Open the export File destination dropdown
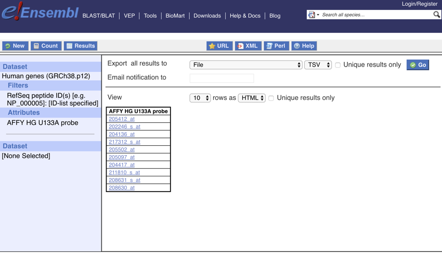Viewport: 442px width, 255px height. [x=245, y=65]
